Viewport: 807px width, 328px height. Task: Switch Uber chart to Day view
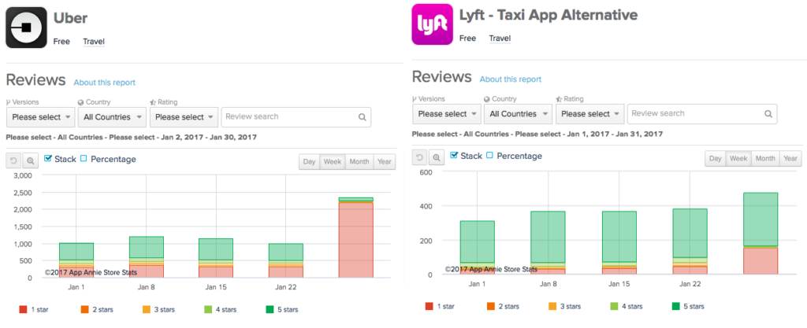click(309, 162)
